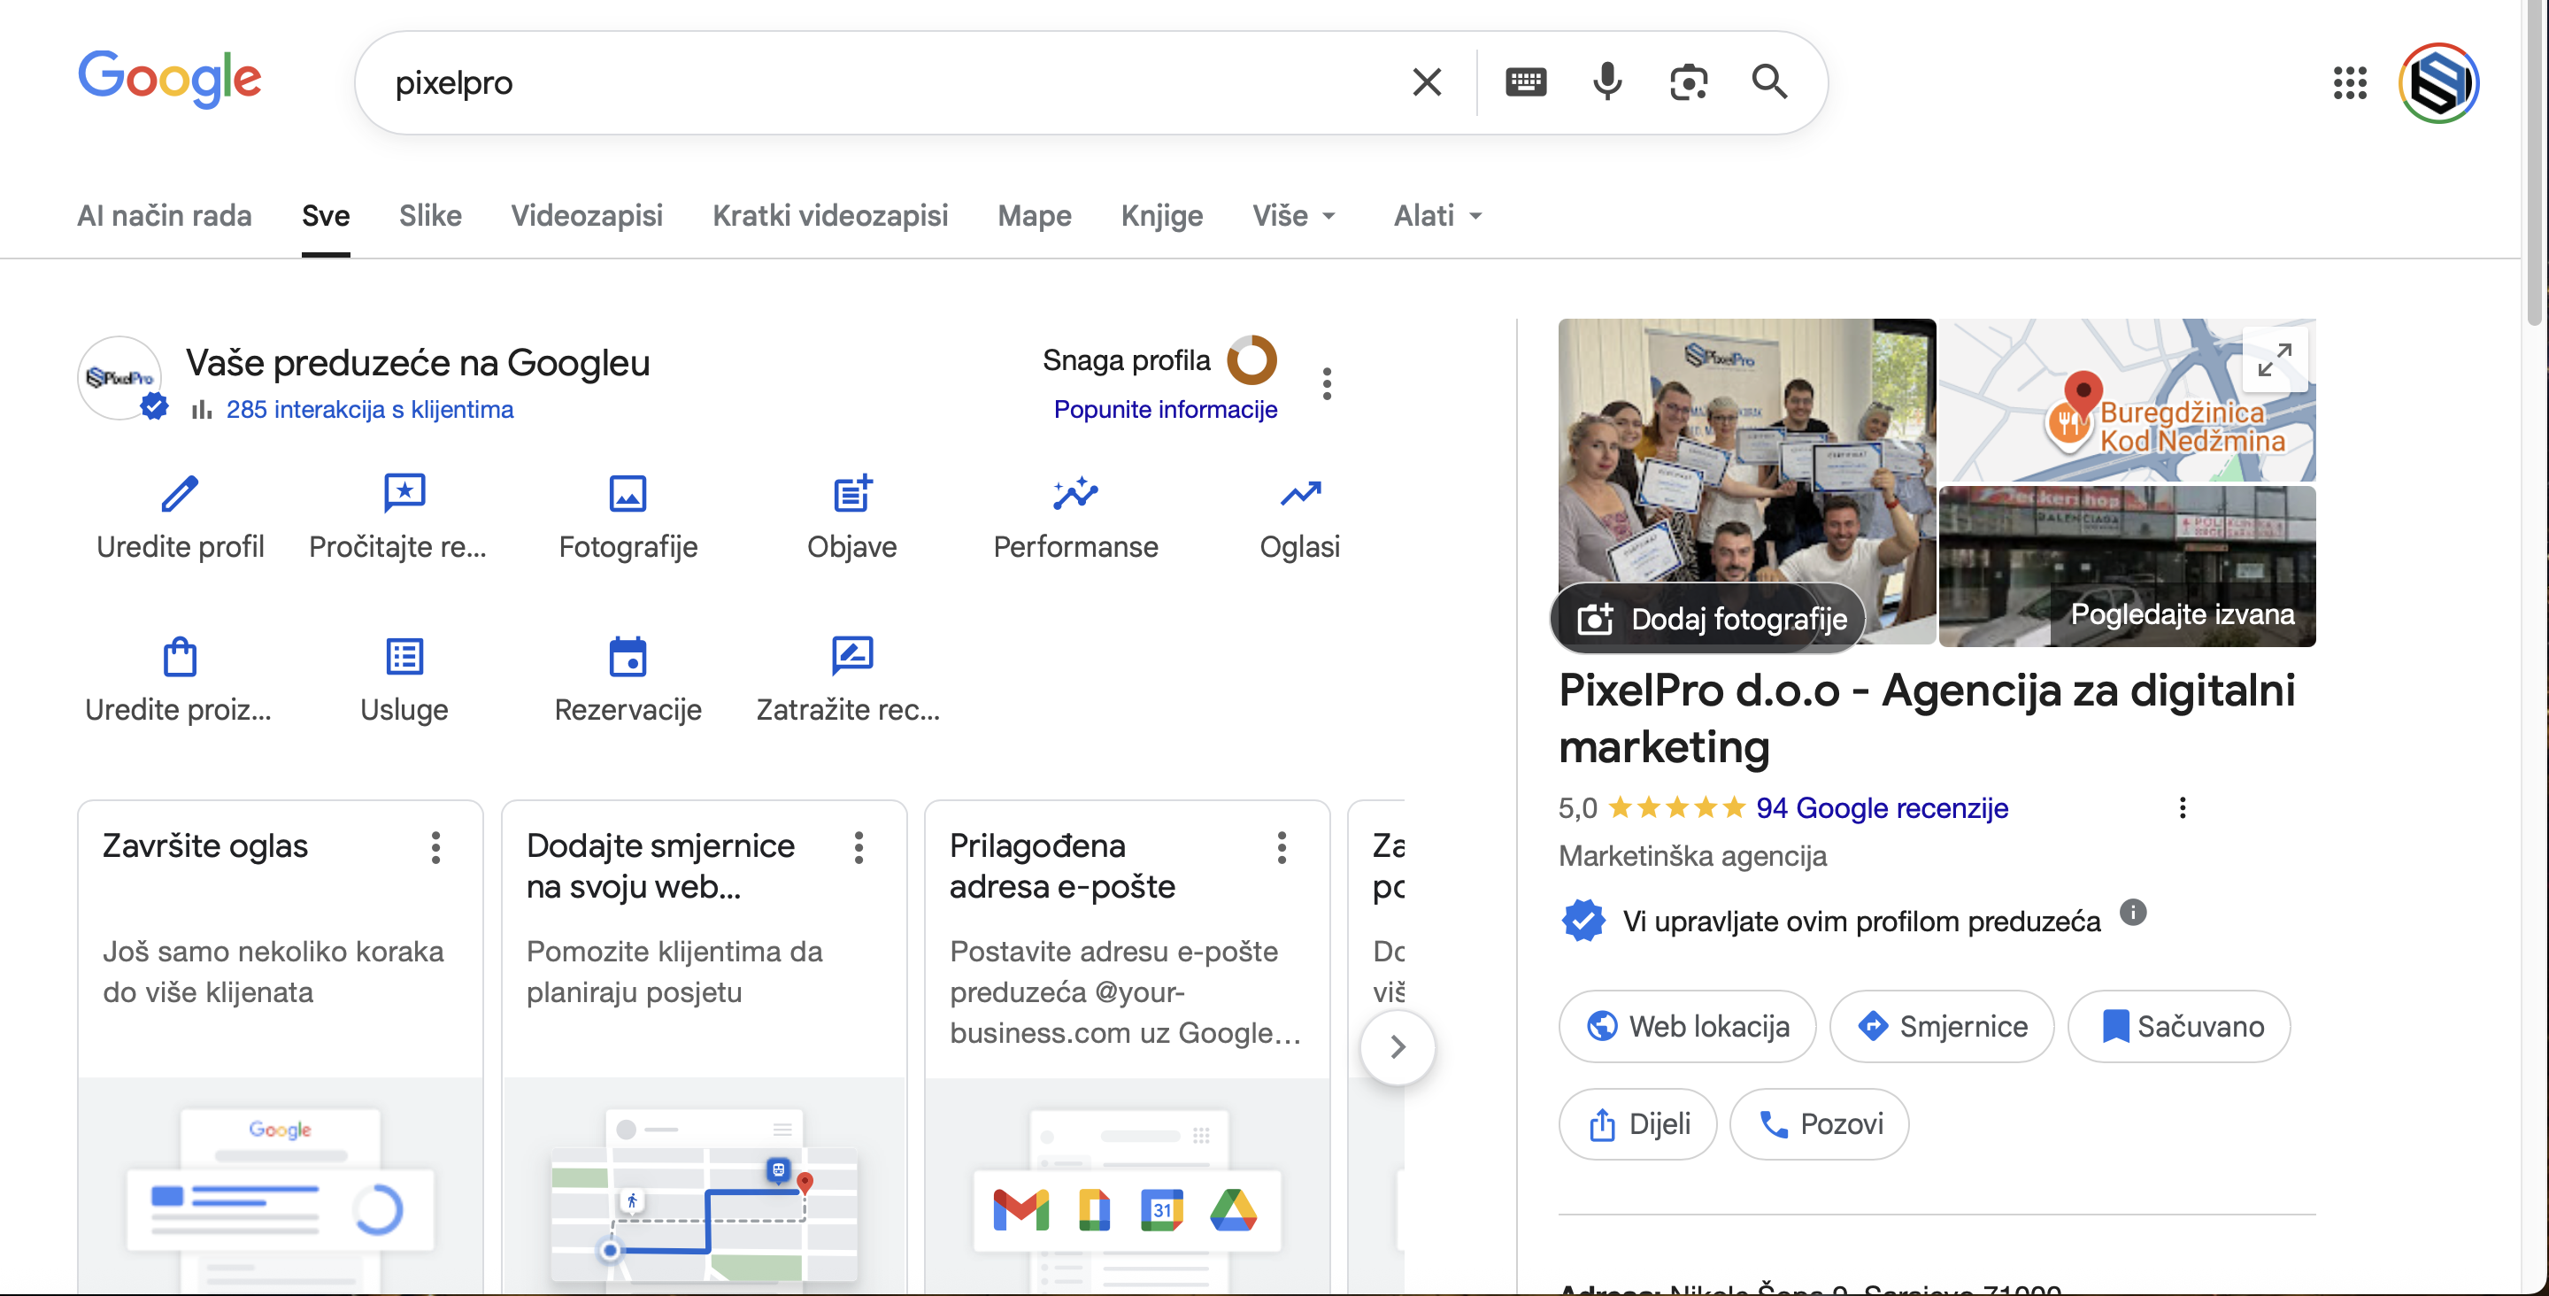Click Pozovi call button
Viewport: 2549px width, 1296px height.
[x=1819, y=1123]
